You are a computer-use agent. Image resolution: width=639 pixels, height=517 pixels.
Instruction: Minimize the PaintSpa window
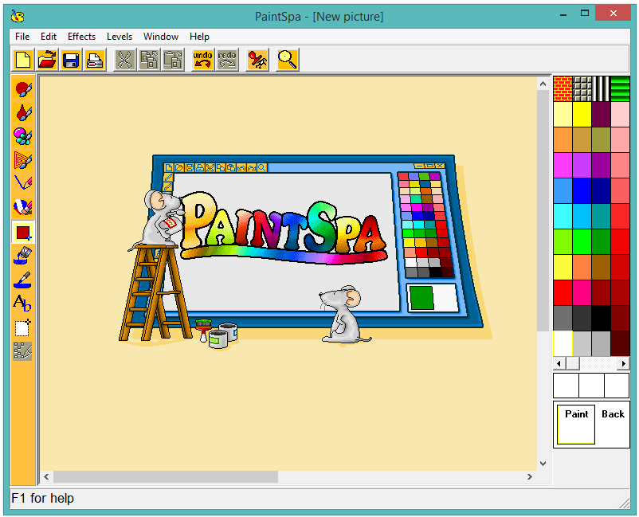[563, 14]
